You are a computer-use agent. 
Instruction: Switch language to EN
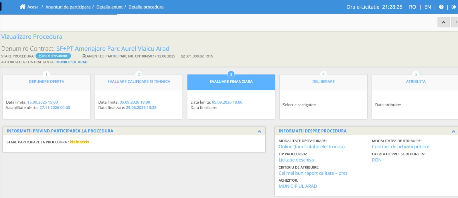click(428, 7)
